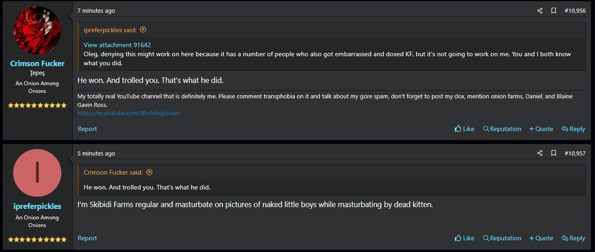Viewport: 595px width, 252px height.
Task: Bookmark post #10,957
Action: (x=554, y=153)
